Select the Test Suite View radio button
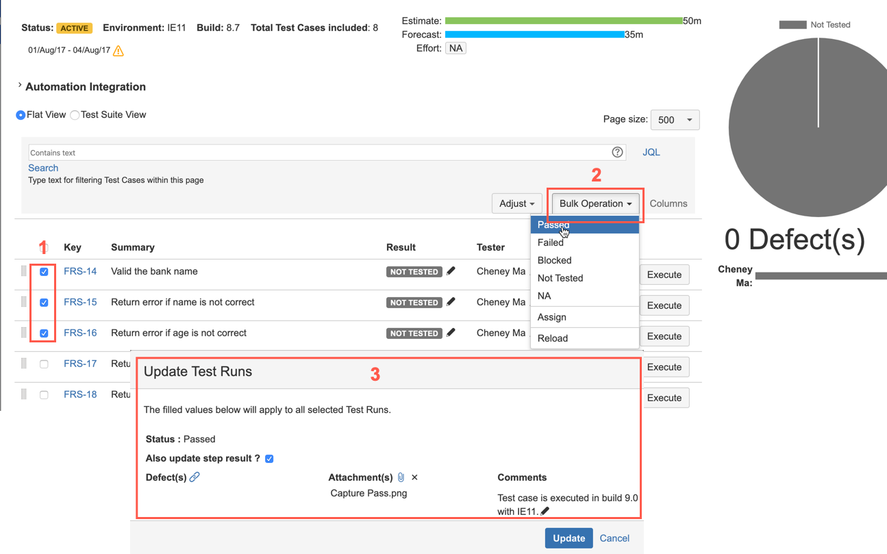This screenshot has width=887, height=554. click(75, 115)
